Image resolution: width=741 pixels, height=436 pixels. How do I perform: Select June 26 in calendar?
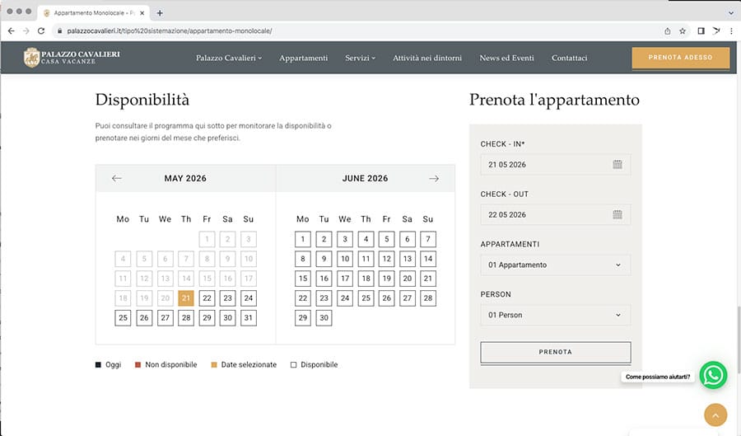point(387,298)
